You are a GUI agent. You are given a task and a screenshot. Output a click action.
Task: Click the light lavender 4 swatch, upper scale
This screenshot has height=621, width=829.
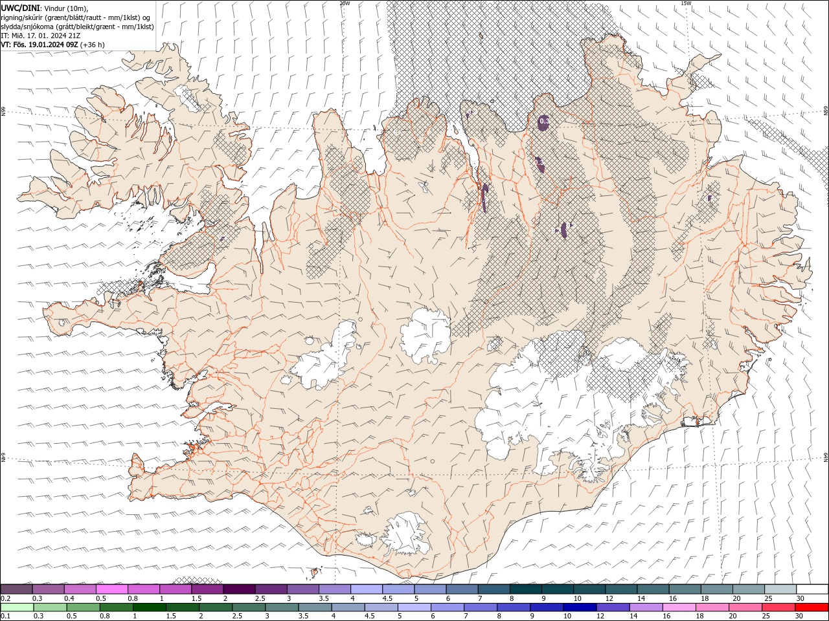pos(366,589)
